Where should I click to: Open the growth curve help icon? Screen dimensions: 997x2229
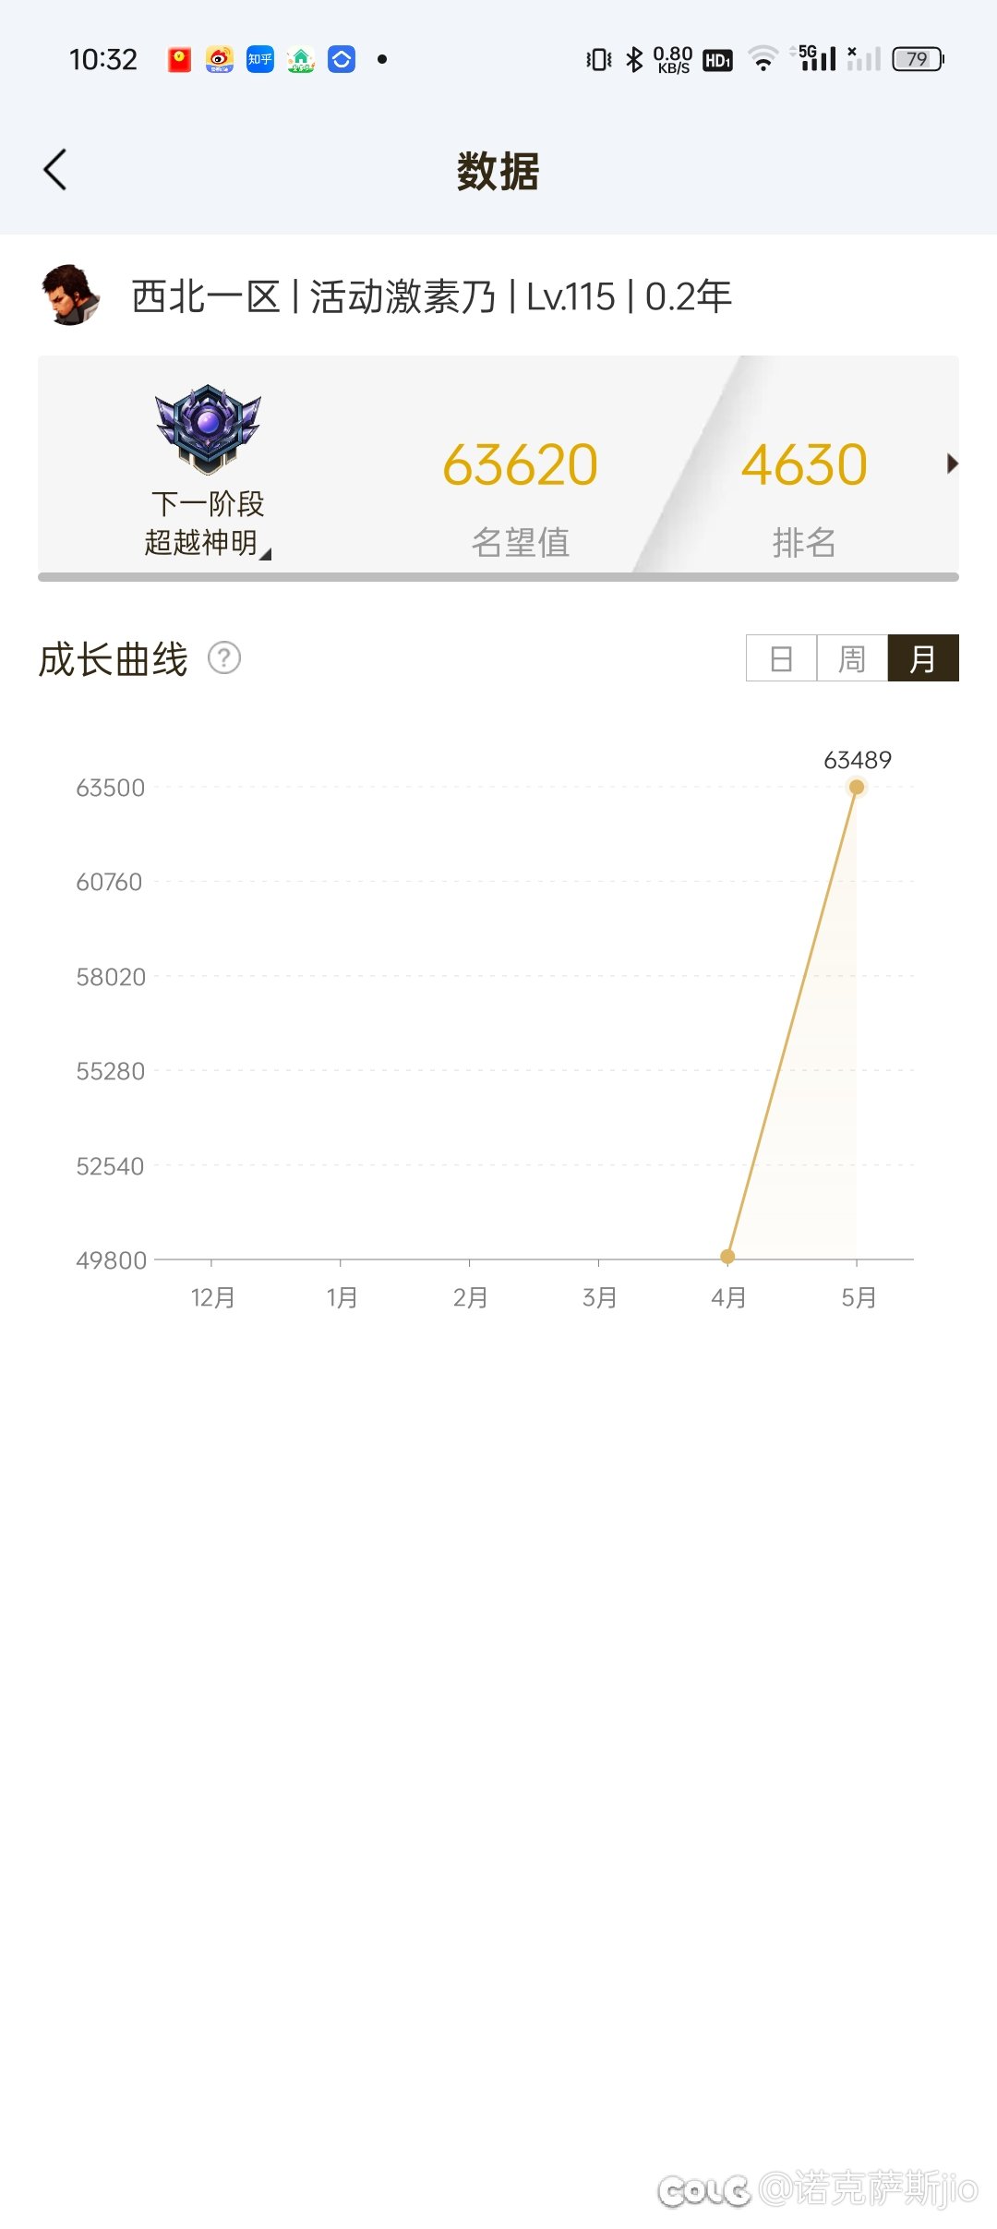tap(224, 658)
